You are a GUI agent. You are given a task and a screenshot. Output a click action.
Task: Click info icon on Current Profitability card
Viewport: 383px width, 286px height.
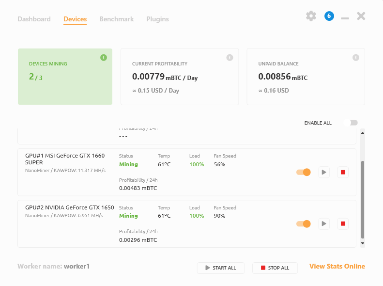[x=230, y=58]
